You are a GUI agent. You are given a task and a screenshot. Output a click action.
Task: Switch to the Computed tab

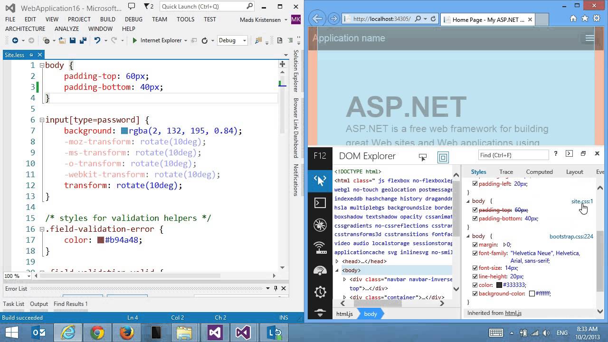(x=539, y=172)
